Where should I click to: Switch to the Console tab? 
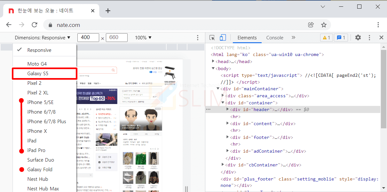tap(275, 37)
